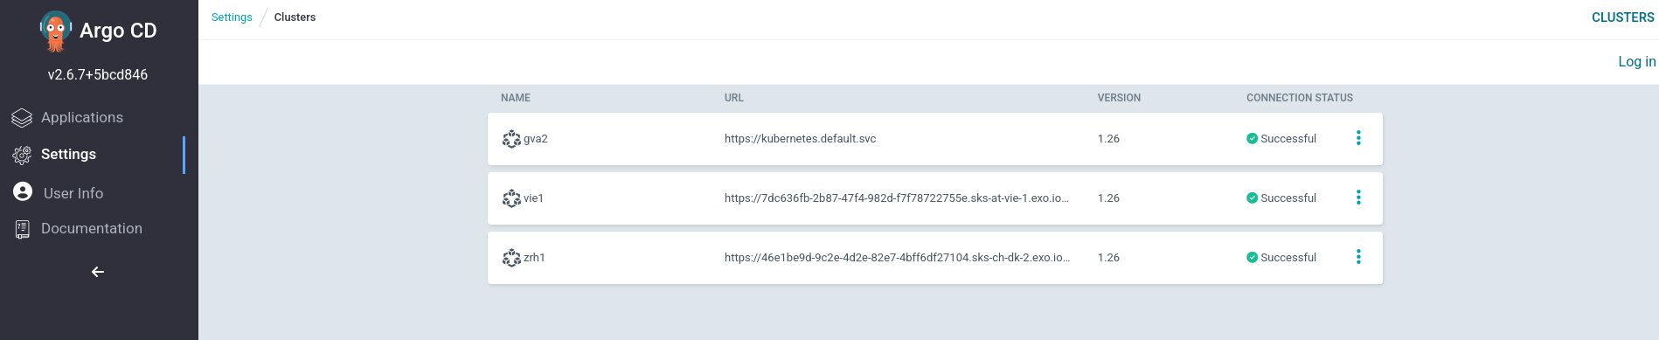Open the three-dot menu for gva2 cluster
The height and width of the screenshot is (340, 1659).
pyautogui.click(x=1358, y=138)
